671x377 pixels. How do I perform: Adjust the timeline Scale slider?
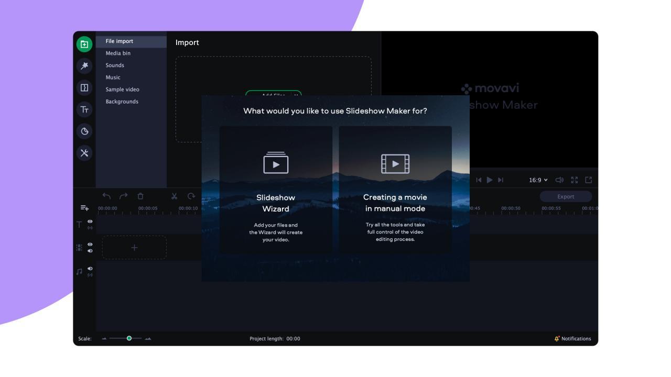[129, 339]
